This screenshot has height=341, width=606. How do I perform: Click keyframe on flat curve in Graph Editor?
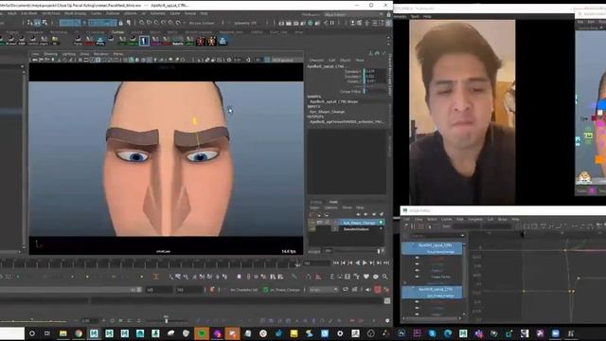[x=524, y=291]
